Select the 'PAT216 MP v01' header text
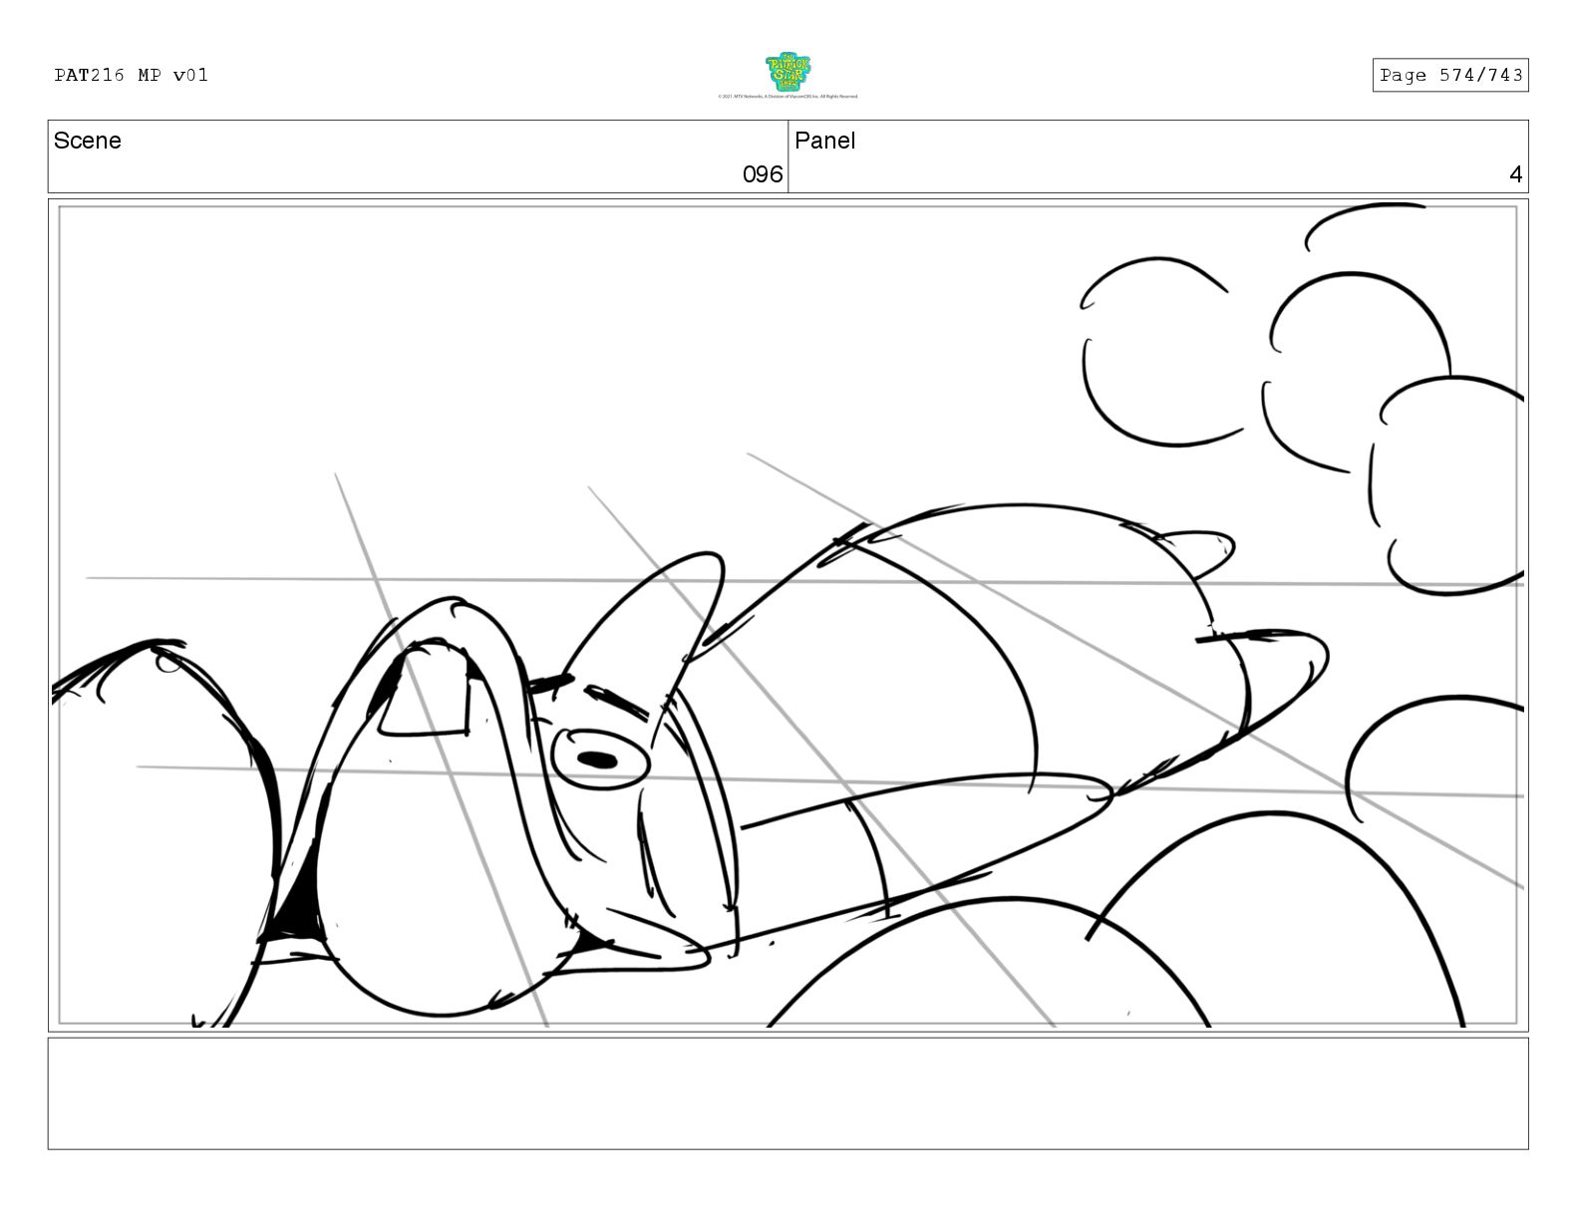Image resolution: width=1577 pixels, height=1221 pixels. click(x=132, y=75)
